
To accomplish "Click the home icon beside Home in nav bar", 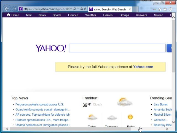I will click(9, 15).
